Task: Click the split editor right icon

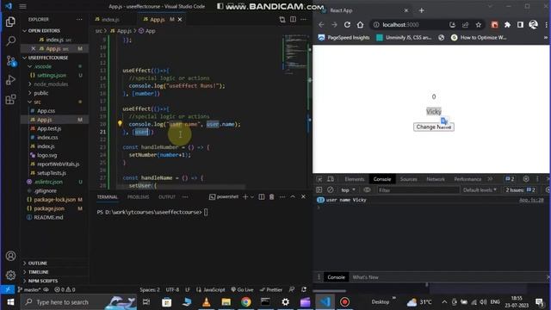Action: click(293, 20)
